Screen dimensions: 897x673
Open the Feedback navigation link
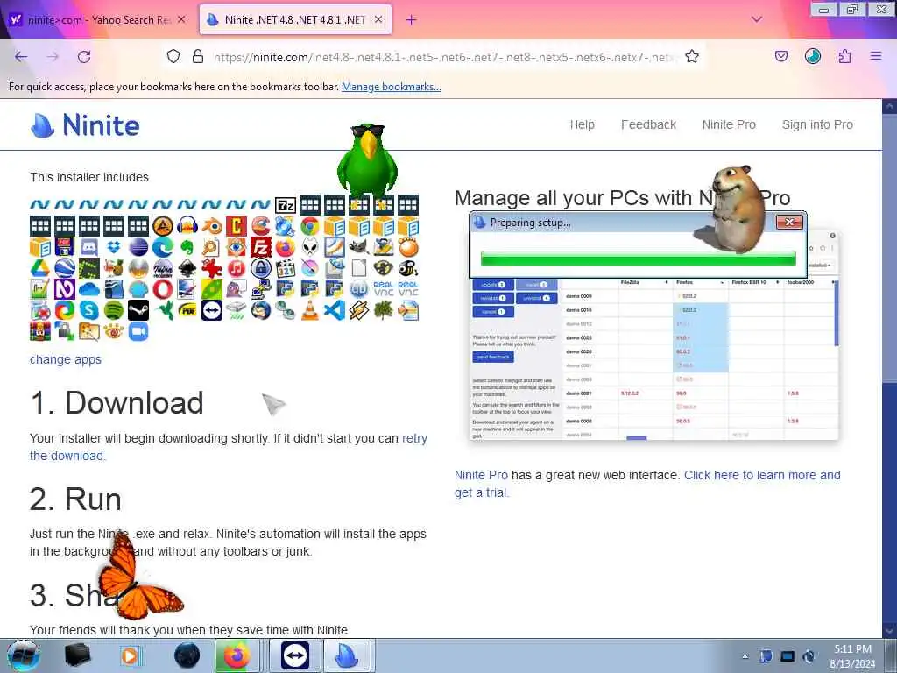click(x=649, y=124)
